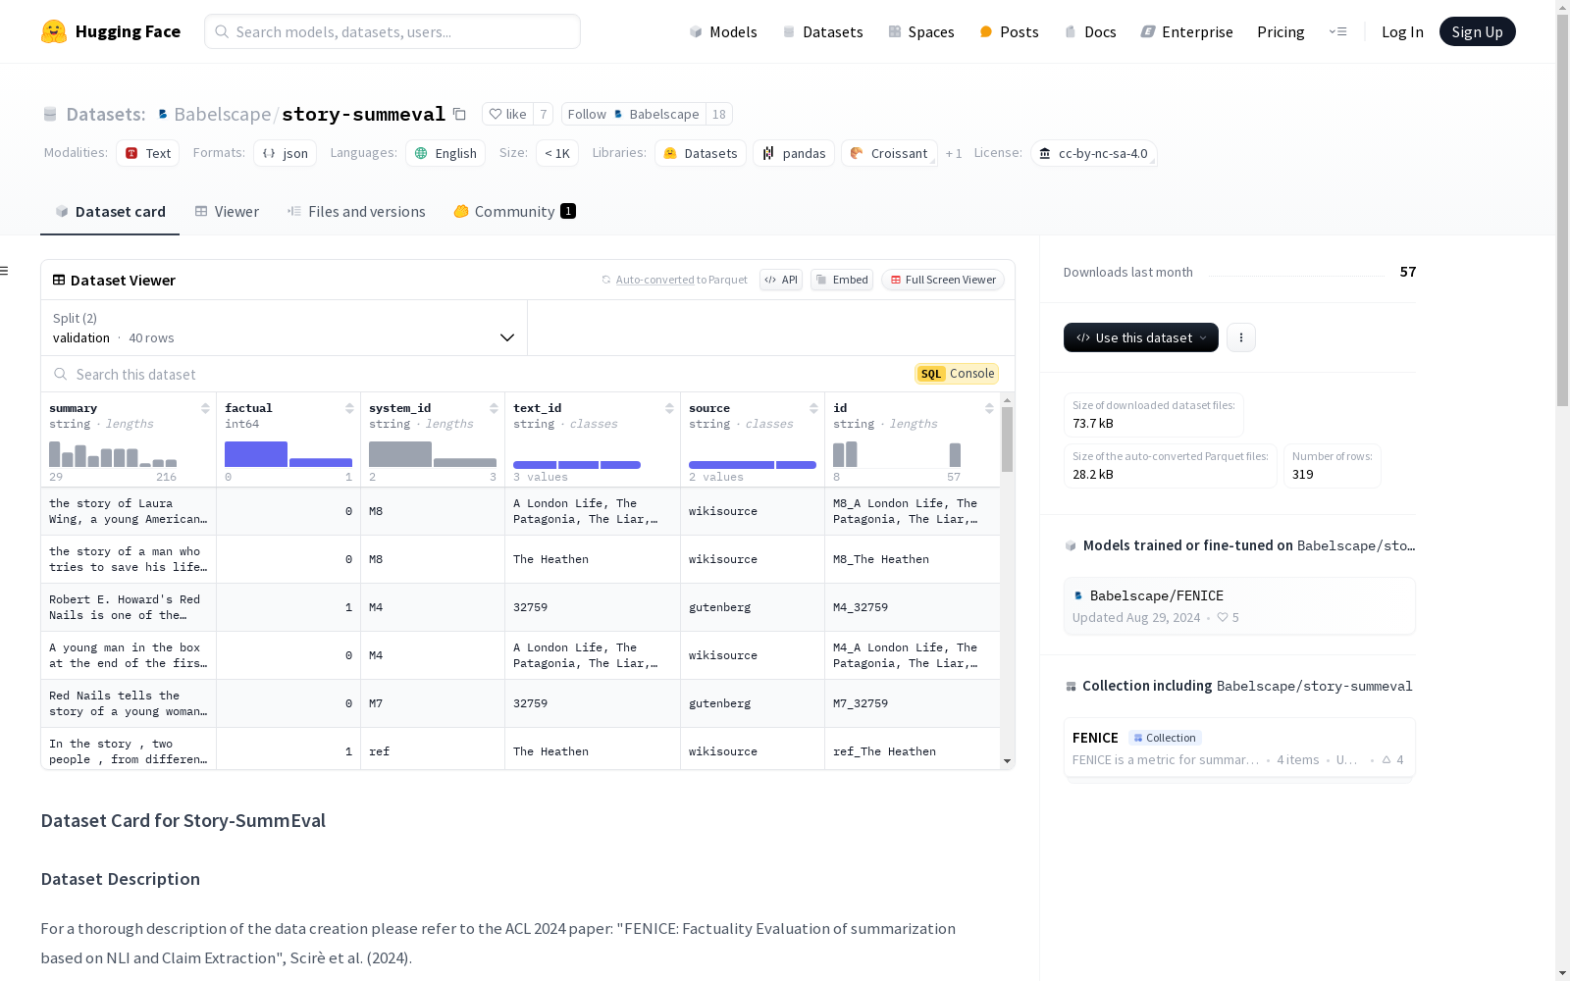This screenshot has width=1570, height=981.
Task: Click the dataset table vertical scrollbar
Action: pos(1007,439)
